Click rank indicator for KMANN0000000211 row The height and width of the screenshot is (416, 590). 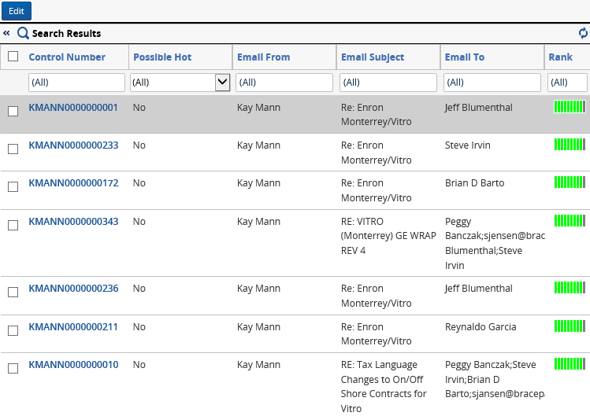570,326
